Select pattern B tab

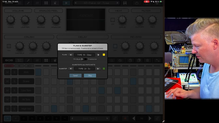16,119
